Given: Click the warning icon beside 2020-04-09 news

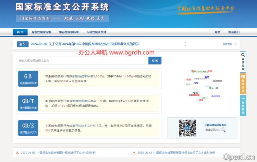Looking at the screenshot, I should (17, 153).
